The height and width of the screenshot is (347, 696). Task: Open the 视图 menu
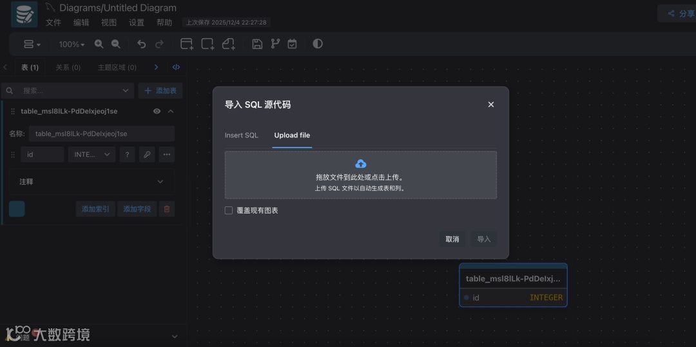pos(109,22)
